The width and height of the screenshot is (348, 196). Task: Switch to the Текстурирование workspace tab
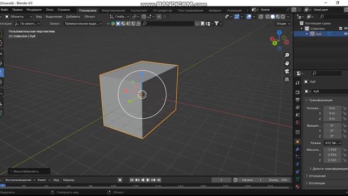[x=190, y=10]
